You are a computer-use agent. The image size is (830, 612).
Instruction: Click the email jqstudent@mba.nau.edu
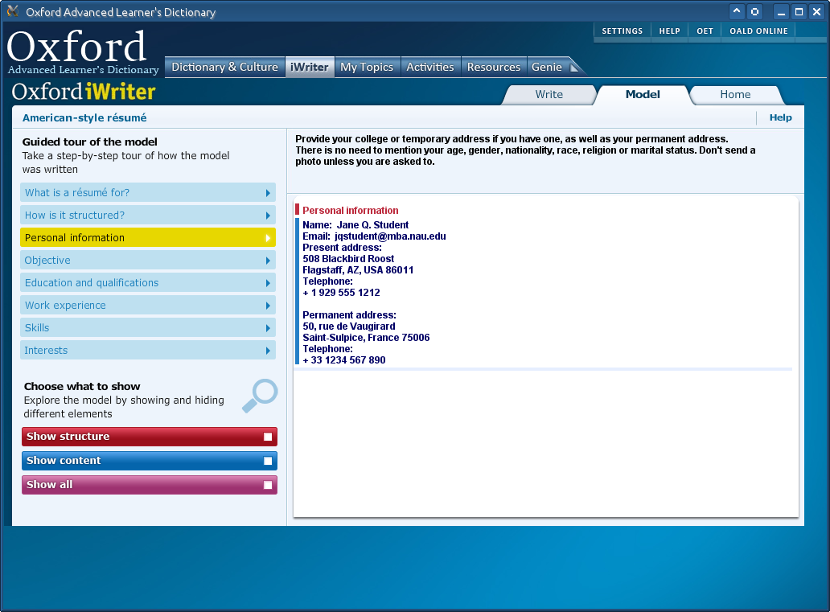click(x=390, y=236)
